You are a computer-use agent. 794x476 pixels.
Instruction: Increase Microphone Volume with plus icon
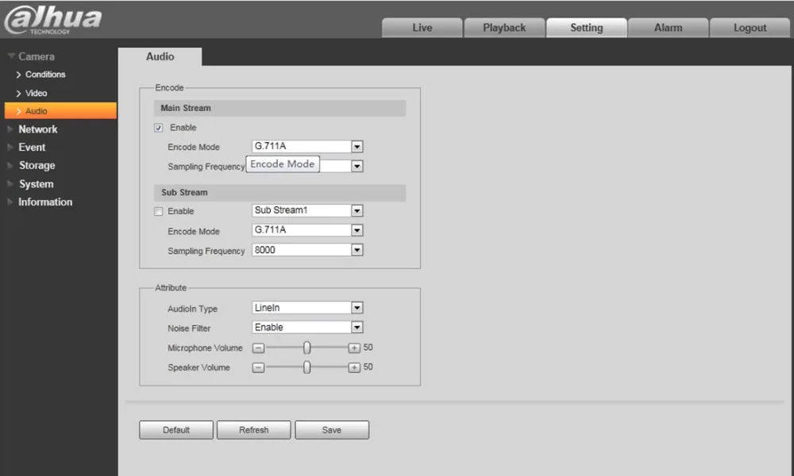pos(354,348)
